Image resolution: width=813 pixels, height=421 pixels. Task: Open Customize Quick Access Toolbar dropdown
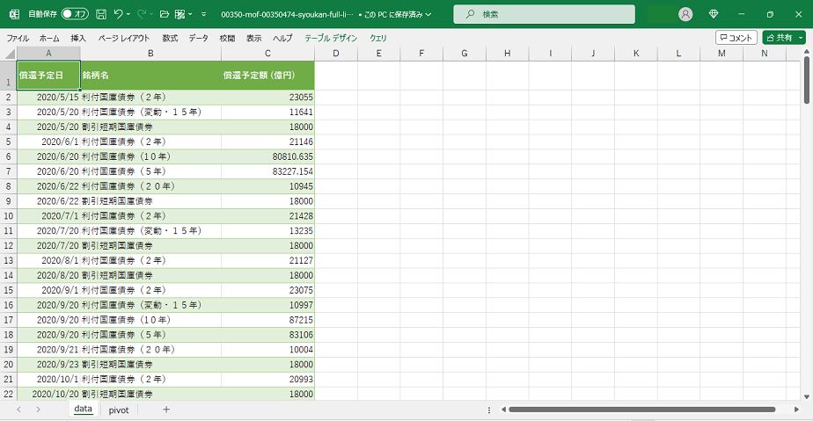point(203,14)
